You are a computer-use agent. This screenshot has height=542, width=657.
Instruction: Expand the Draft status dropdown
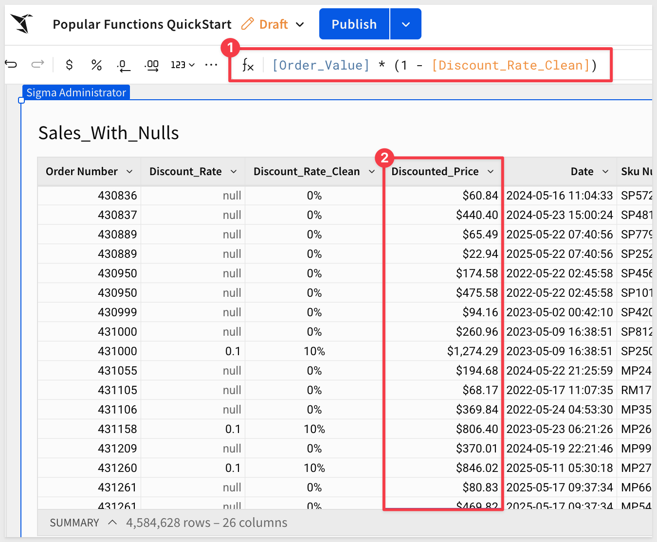[300, 24]
